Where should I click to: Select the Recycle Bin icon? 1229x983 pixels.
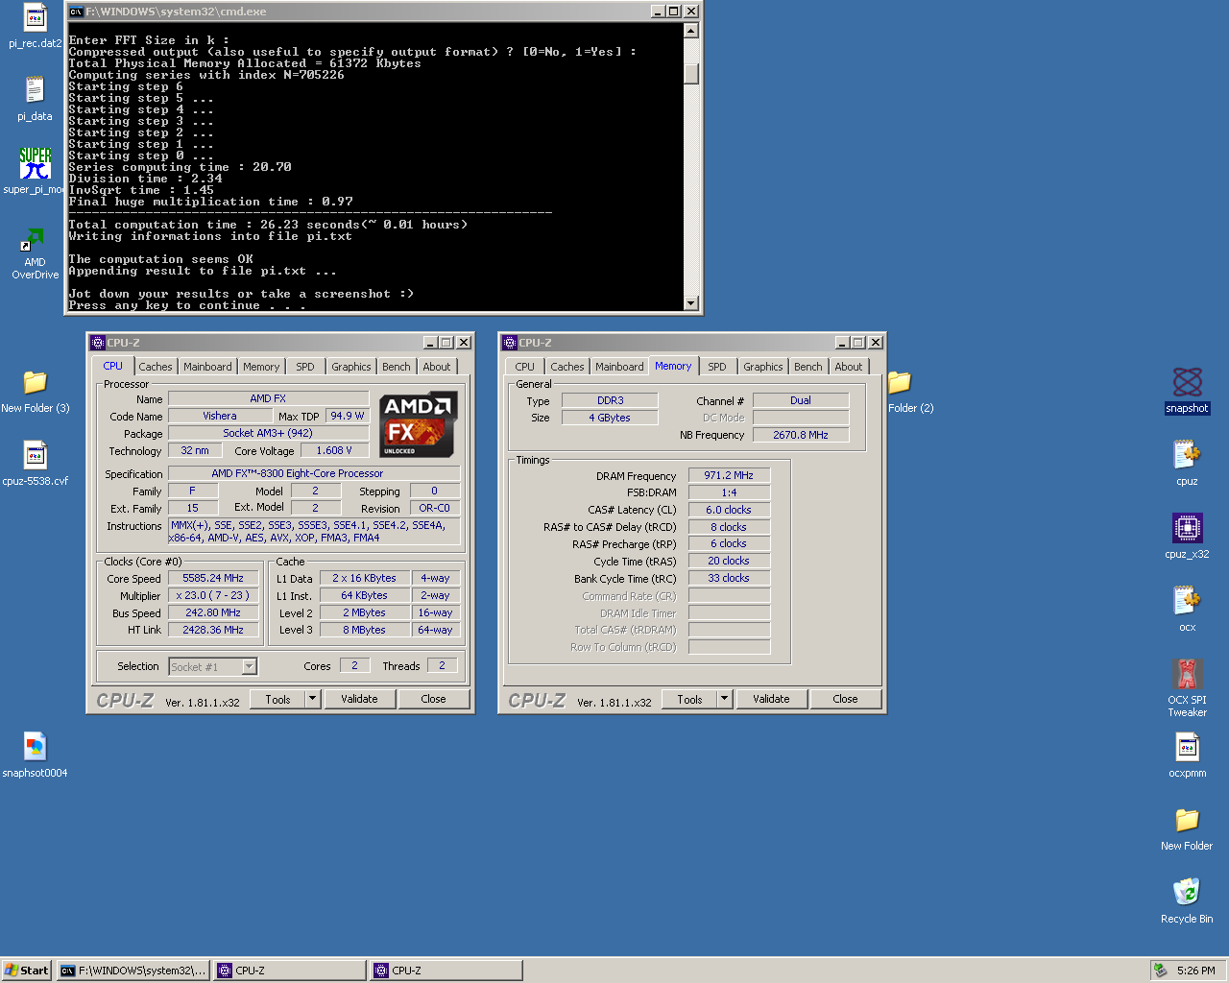1187,893
